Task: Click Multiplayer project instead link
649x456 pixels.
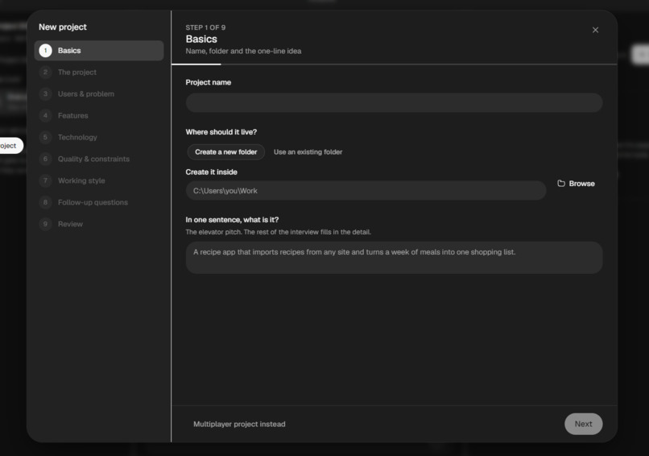Action: (x=239, y=424)
